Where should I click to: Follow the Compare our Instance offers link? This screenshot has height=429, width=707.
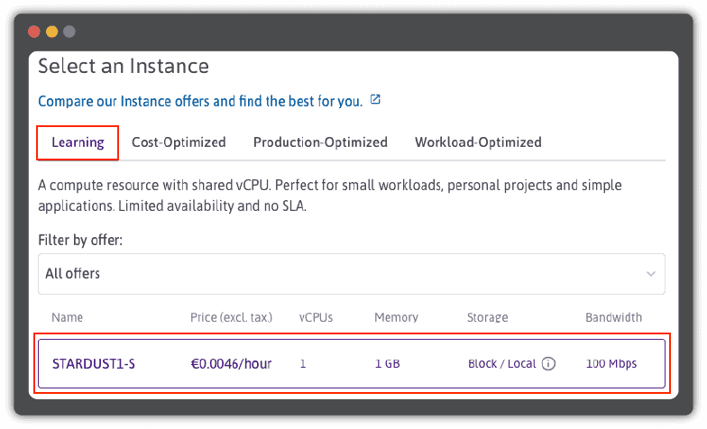pos(200,101)
